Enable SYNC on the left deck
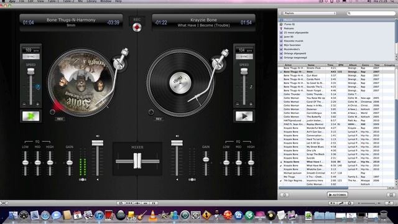This screenshot has height=224, width=398. (31, 57)
